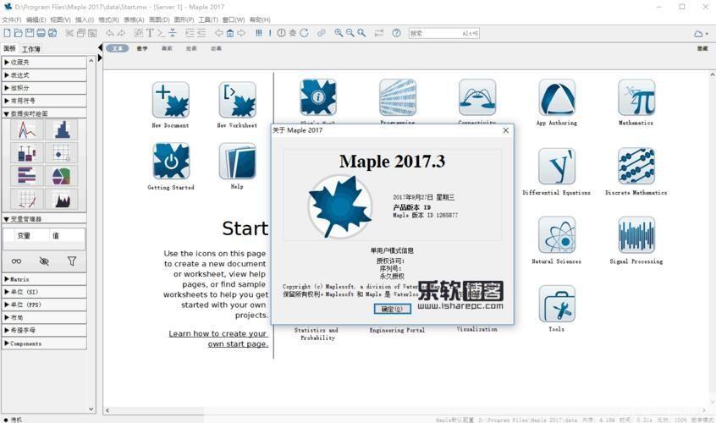Viewport: 716px width, 423px height.
Task: Click the funnel filter icon
Action: click(x=72, y=261)
